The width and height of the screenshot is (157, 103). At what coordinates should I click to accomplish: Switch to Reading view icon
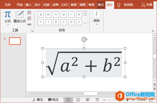pyautogui.click(x=87, y=100)
